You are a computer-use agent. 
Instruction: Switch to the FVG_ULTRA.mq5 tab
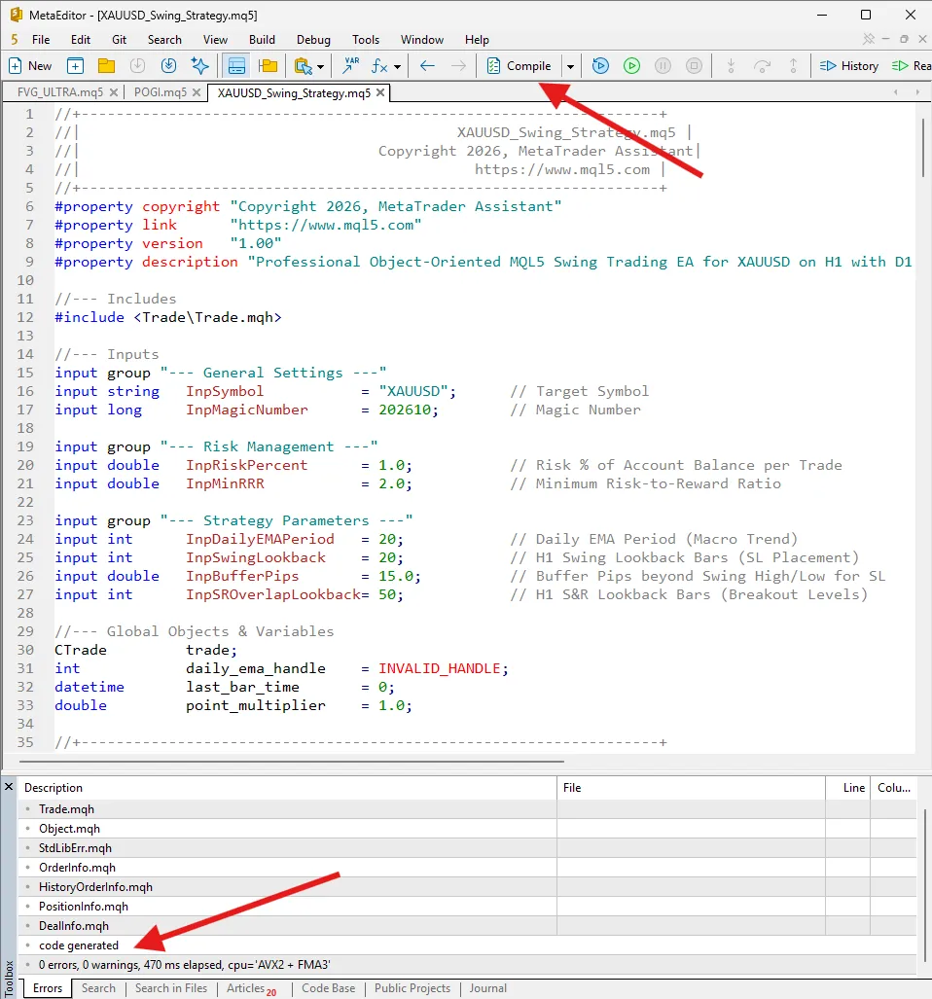point(60,92)
